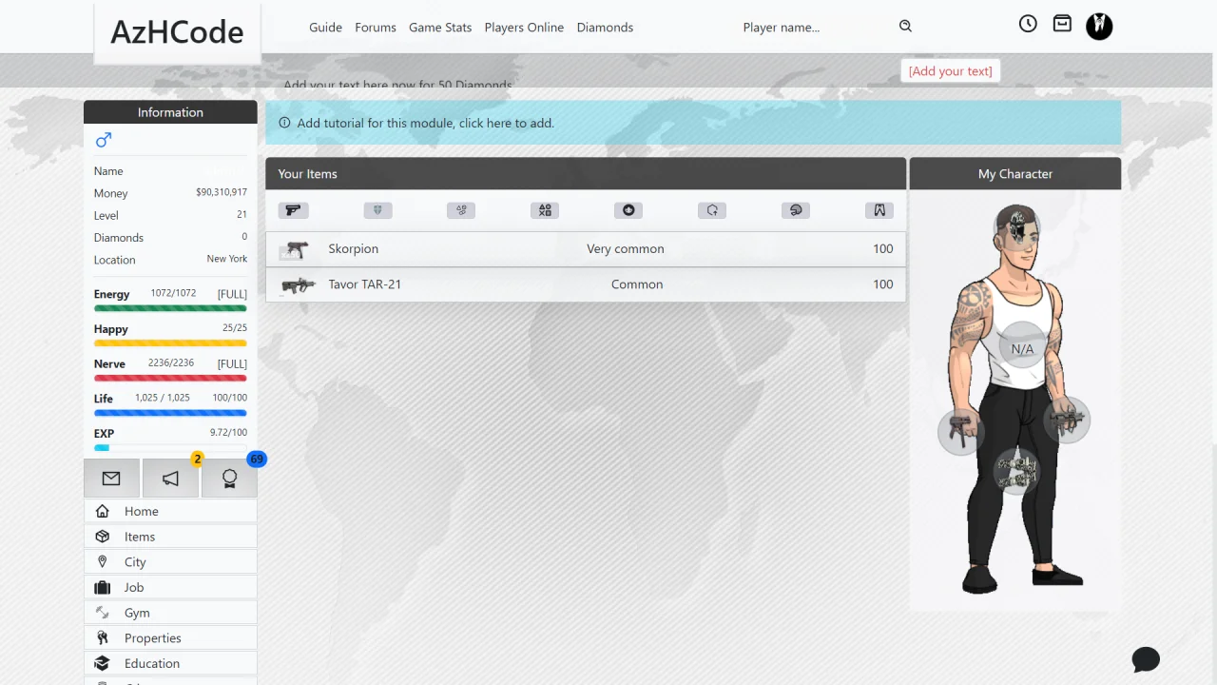
Task: Open the inventory box icon in header
Action: pyautogui.click(x=1062, y=24)
